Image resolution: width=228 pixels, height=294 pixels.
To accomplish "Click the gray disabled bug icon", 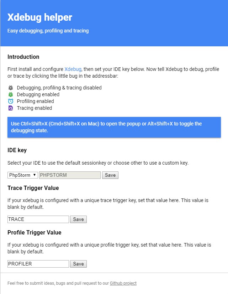I will [x=10, y=88].
